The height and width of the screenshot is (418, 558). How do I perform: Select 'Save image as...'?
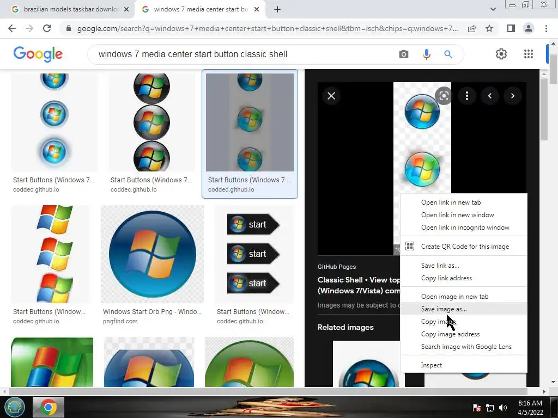click(463, 309)
